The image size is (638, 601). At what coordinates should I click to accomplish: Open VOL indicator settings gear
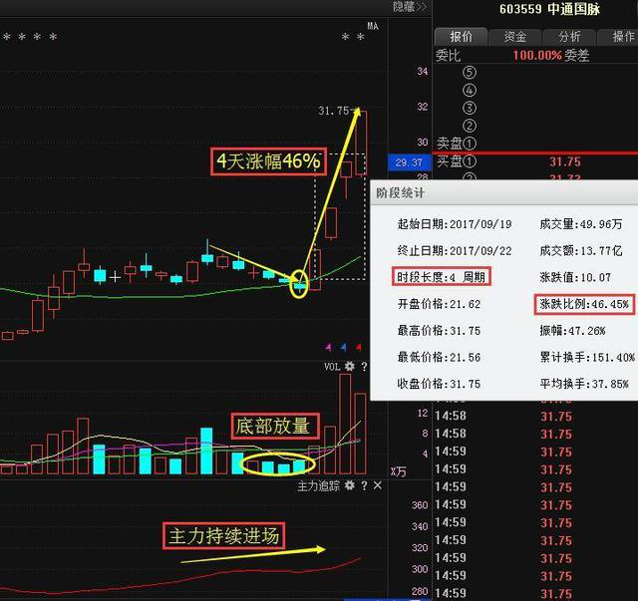[x=349, y=367]
